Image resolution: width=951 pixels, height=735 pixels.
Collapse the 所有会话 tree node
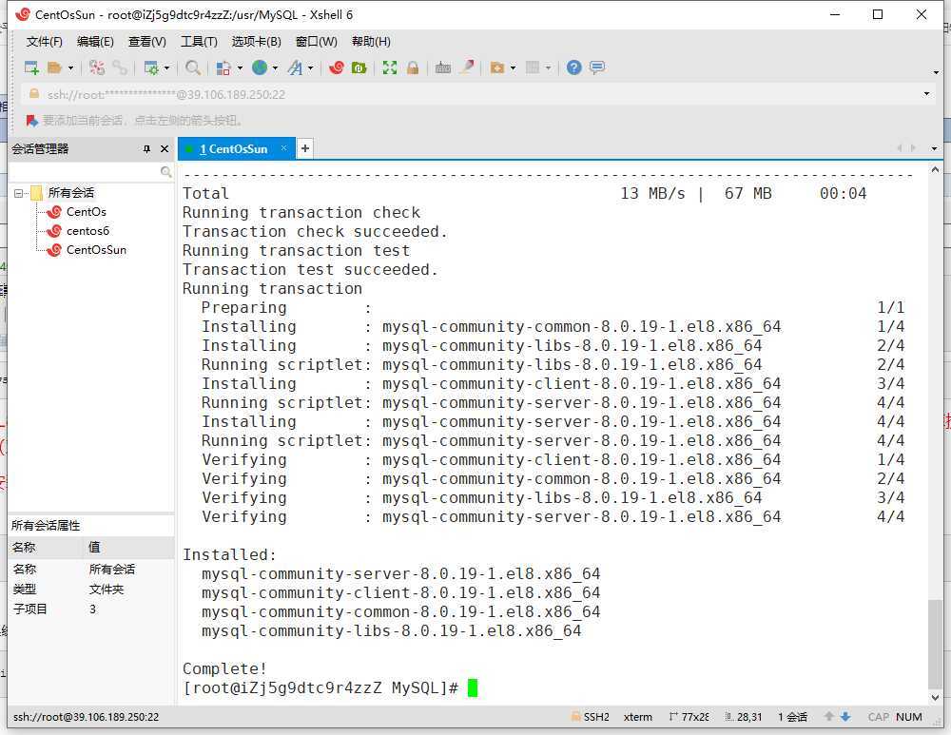[19, 193]
